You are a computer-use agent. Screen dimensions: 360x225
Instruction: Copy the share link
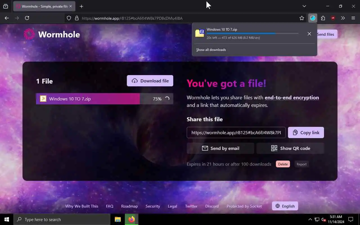pyautogui.click(x=306, y=132)
